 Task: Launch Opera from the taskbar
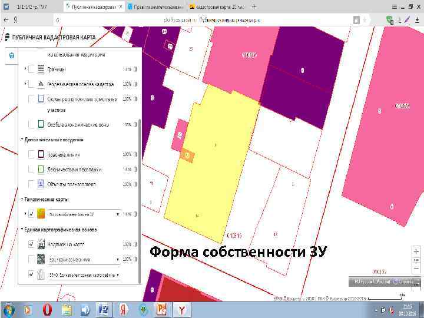pos(47,310)
